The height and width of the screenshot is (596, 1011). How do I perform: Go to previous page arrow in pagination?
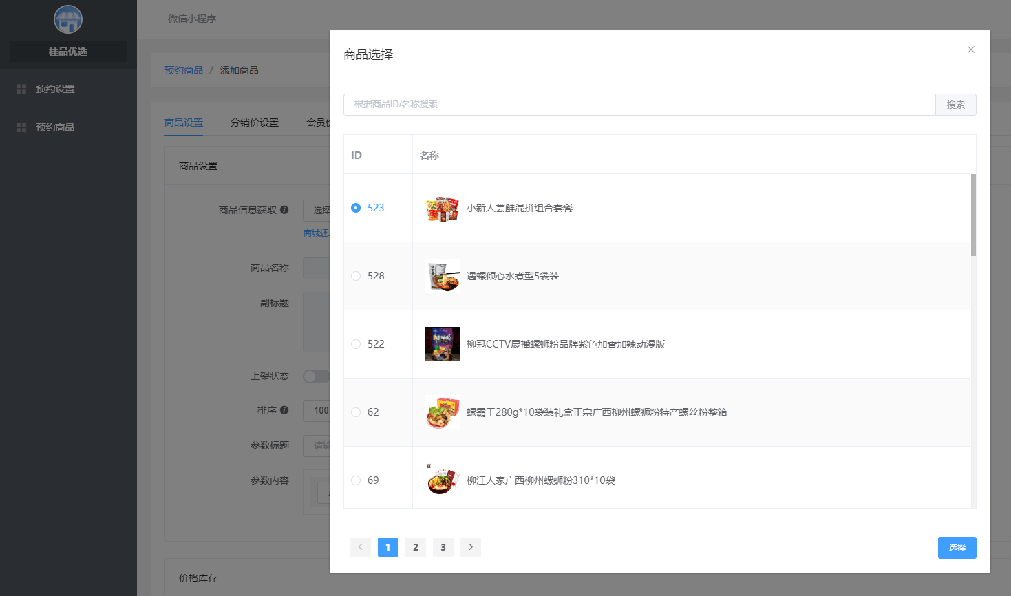tap(361, 547)
